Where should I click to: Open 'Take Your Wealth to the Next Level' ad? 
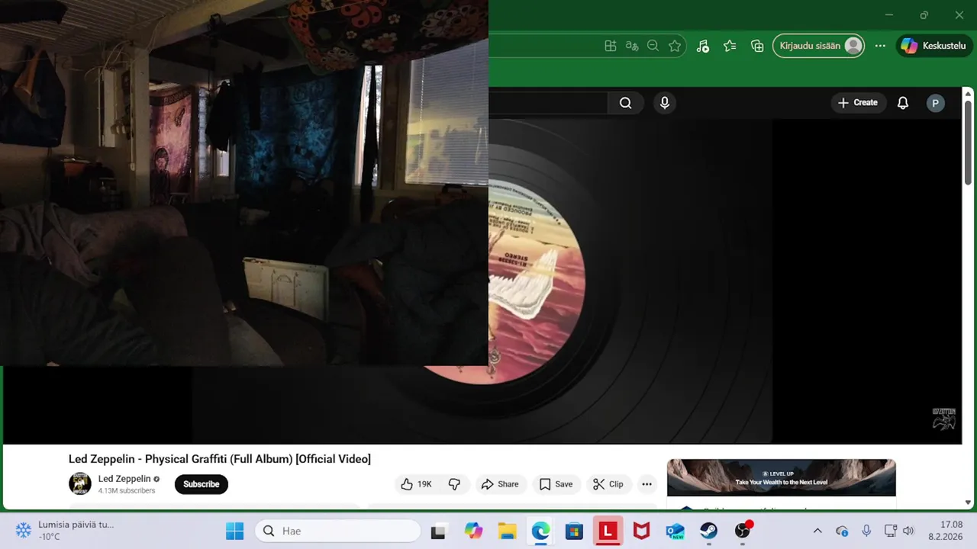point(782,477)
